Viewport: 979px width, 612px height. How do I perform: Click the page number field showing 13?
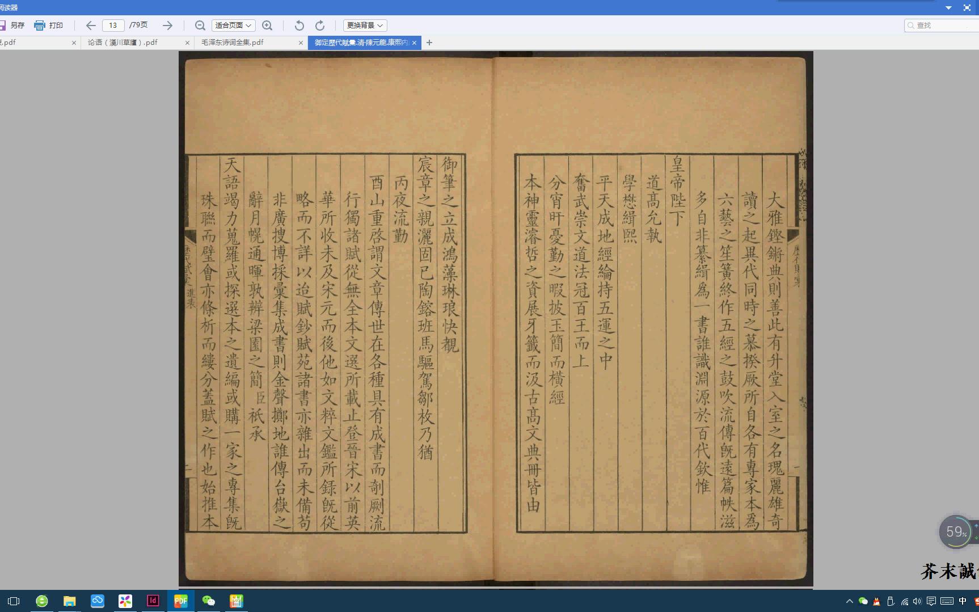tap(113, 26)
